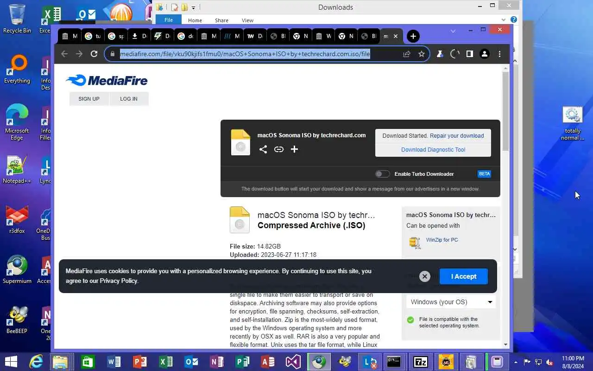This screenshot has height=371, width=593.
Task: Switch to Home tab in Downloads window
Action: 195,20
